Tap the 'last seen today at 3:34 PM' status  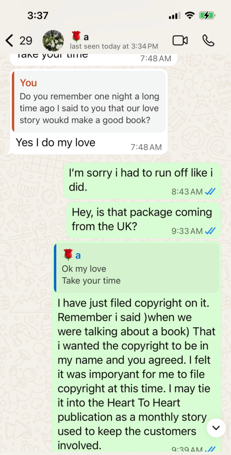point(114,46)
